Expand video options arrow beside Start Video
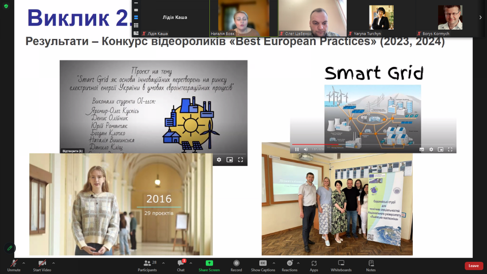 [54, 263]
